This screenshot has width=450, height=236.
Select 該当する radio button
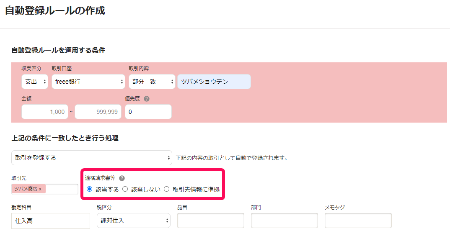click(x=90, y=189)
